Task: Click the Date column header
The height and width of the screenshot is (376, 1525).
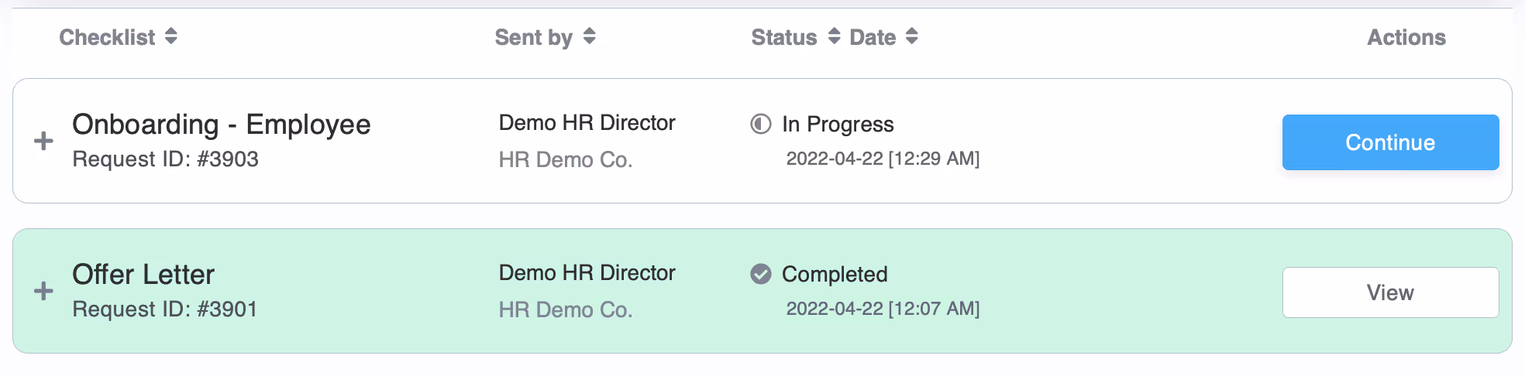Action: [873, 37]
